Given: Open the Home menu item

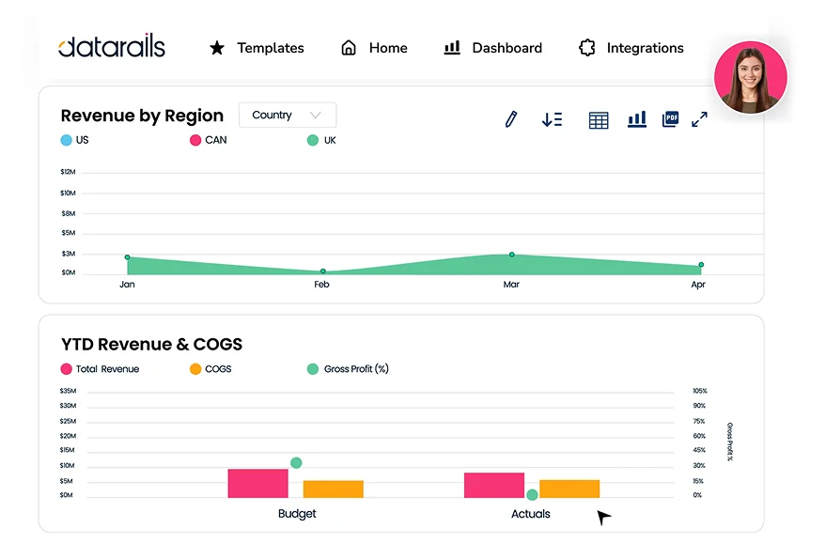Looking at the screenshot, I should [374, 47].
